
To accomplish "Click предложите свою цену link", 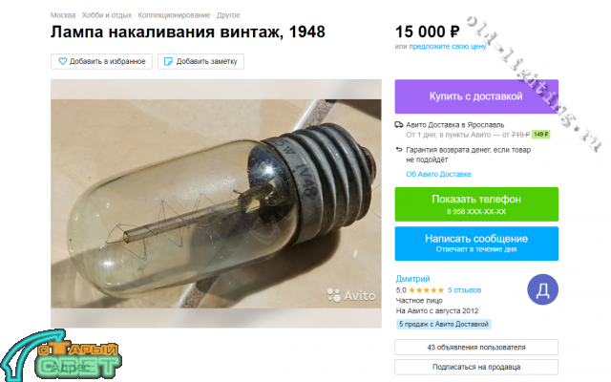I will [x=448, y=47].
